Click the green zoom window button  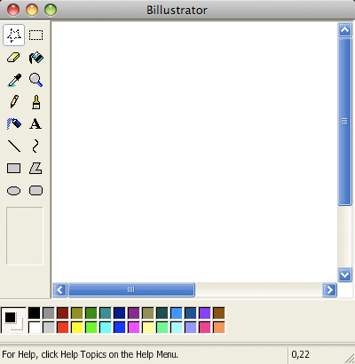[51, 10]
